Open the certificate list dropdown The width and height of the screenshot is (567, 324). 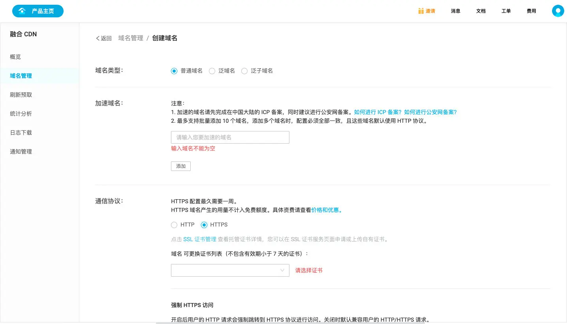pyautogui.click(x=230, y=270)
